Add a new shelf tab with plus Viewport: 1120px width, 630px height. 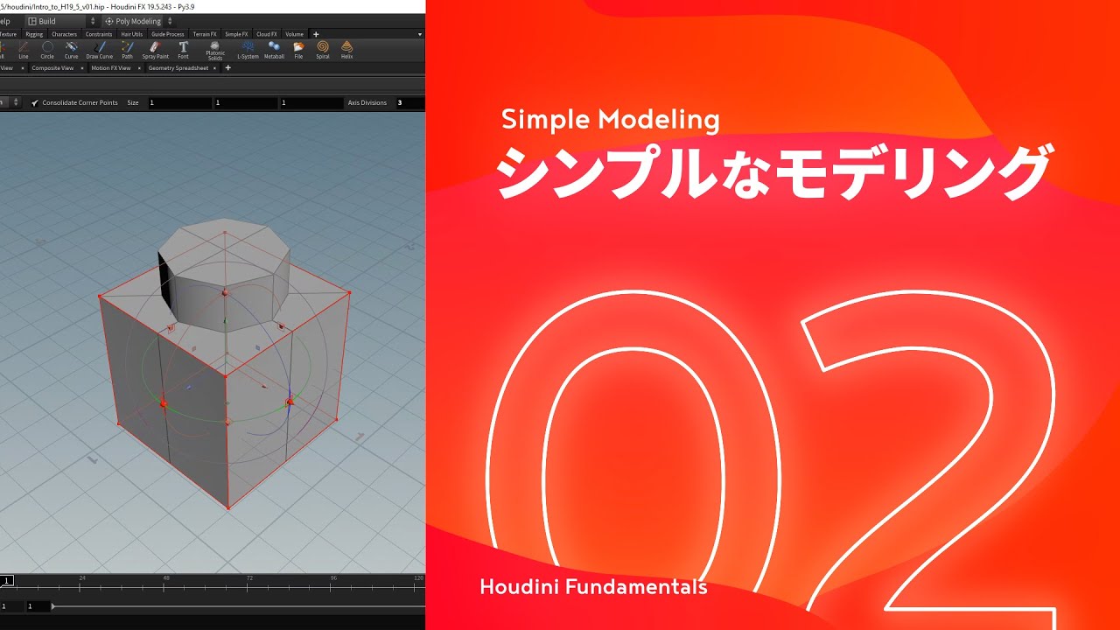pyautogui.click(x=316, y=34)
